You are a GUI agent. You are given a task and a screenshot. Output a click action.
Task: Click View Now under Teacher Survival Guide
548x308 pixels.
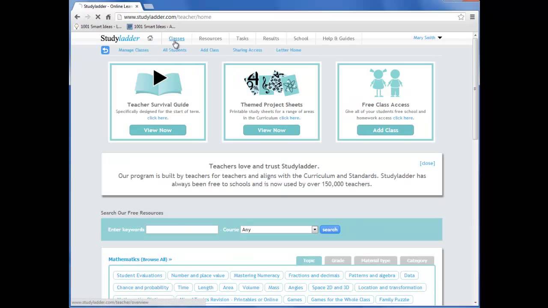pyautogui.click(x=158, y=130)
